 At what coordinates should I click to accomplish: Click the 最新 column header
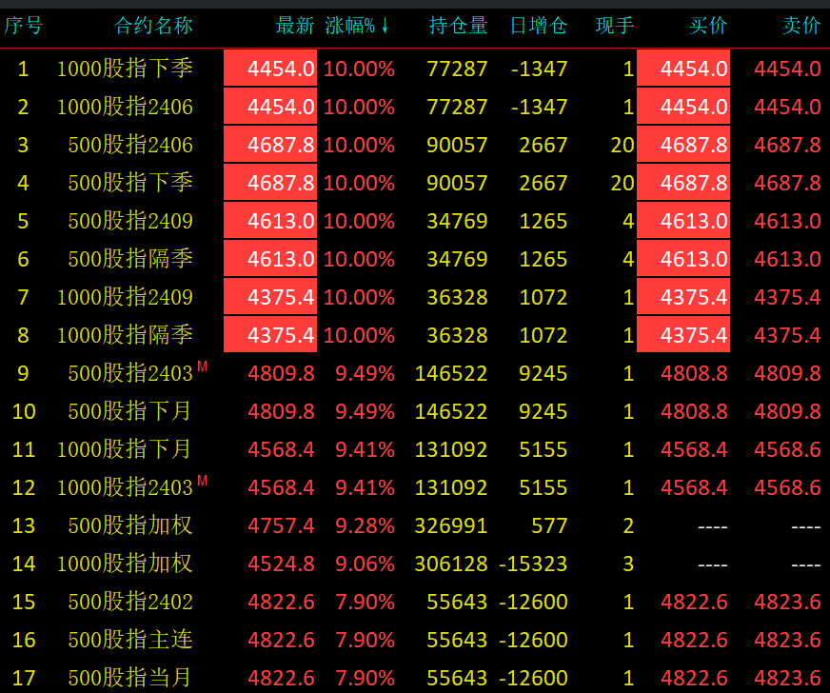[295, 26]
